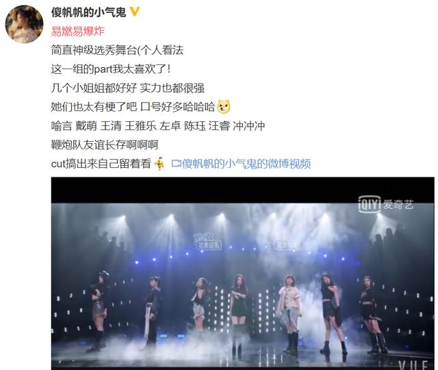438x370 pixels.
Task: Click the dancing chicken emoji
Action: [x=159, y=164]
